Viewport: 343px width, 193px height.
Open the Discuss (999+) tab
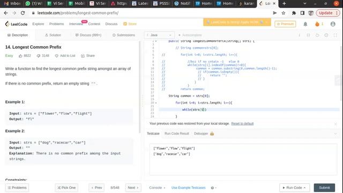88,35
